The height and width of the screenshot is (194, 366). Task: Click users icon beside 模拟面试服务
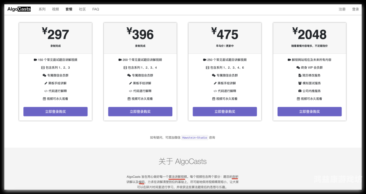[x=300, y=83]
